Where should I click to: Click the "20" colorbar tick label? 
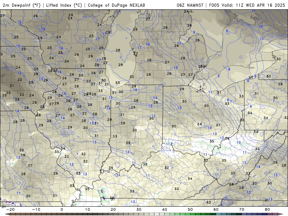[113, 210]
